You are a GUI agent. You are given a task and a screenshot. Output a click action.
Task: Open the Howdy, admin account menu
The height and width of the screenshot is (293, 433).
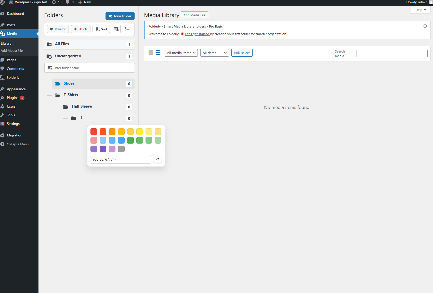point(419,2)
